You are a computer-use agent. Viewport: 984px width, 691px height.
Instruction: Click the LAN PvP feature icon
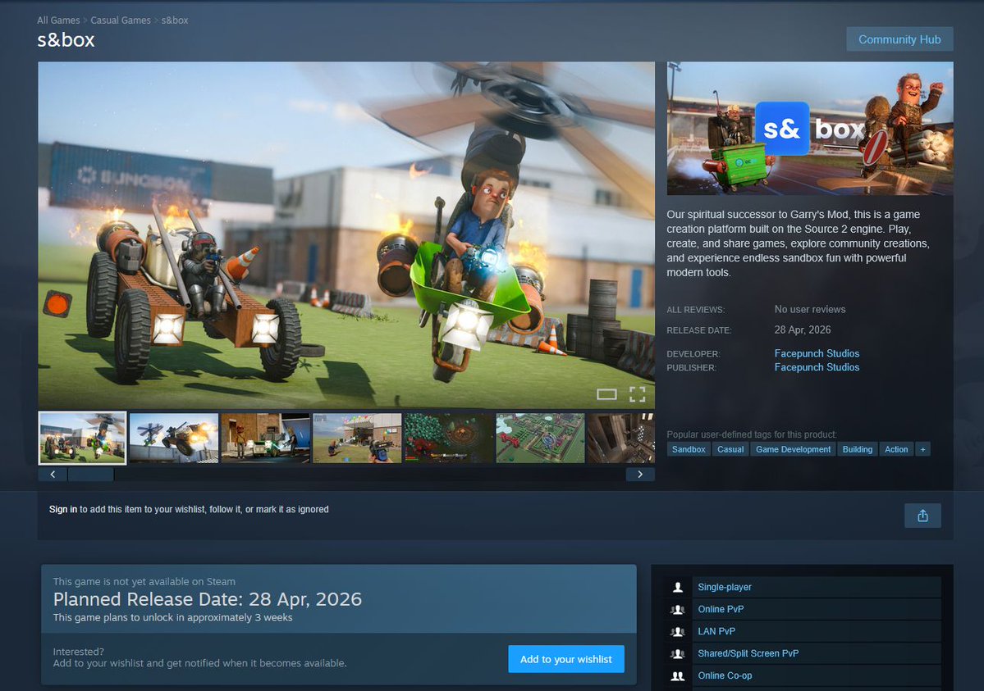click(678, 631)
